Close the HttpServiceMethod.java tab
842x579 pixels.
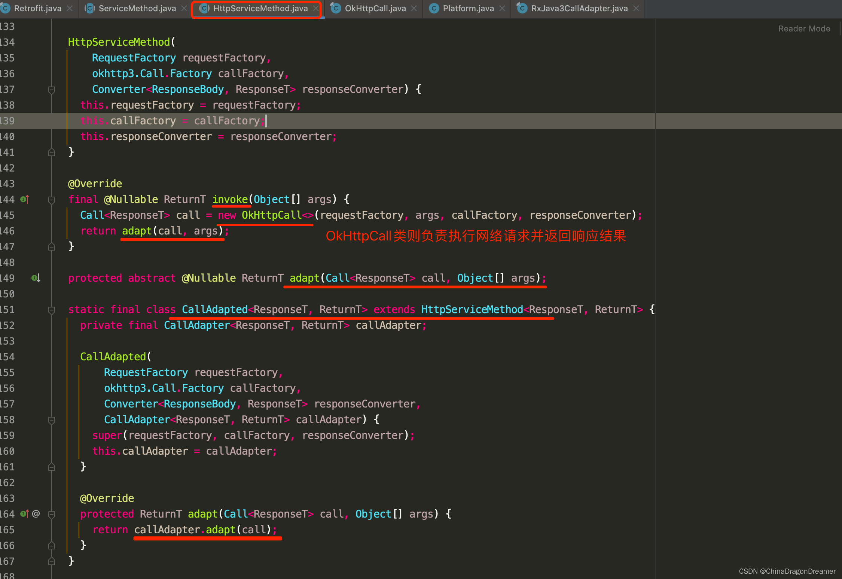[x=316, y=8]
